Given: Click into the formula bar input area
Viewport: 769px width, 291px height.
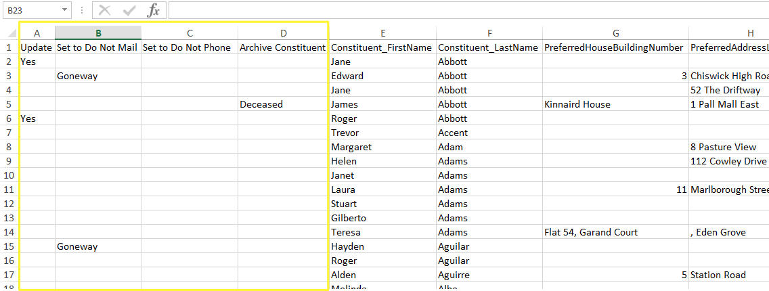Looking at the screenshot, I should tap(467, 10).
